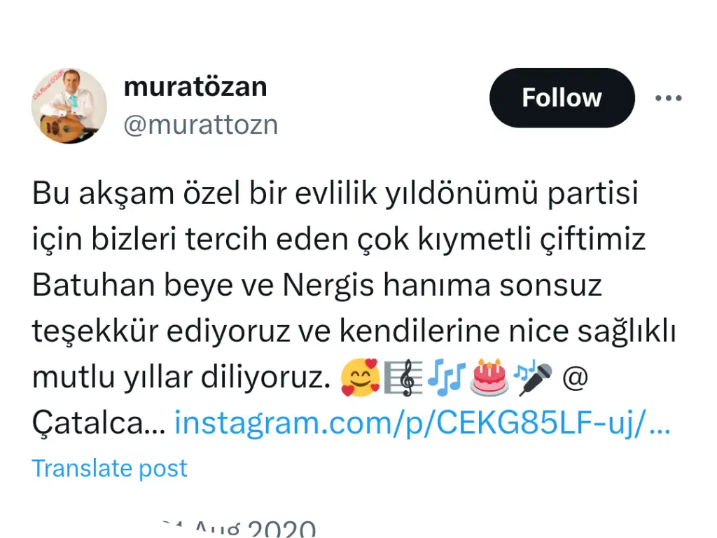Click the partially visible Aug 2020 date

point(238,528)
